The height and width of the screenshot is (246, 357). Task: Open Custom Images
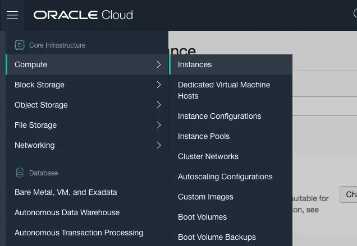point(205,197)
